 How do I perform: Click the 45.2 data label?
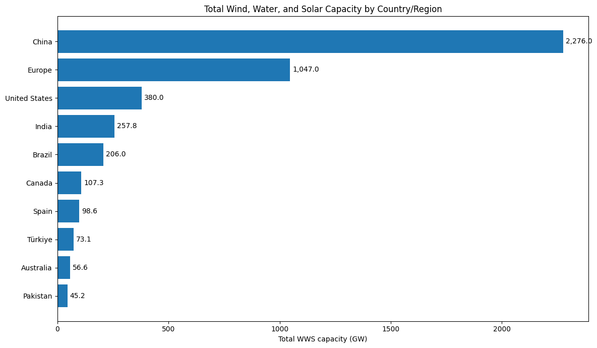pos(77,296)
